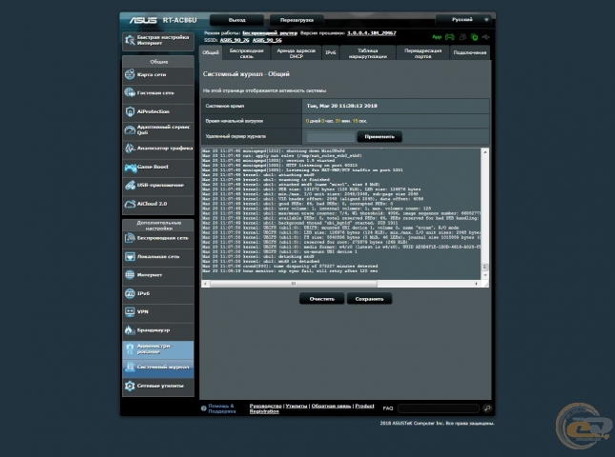Click the Беспроводной роутер mode link
Screen dimensions: 615x457
[270, 33]
